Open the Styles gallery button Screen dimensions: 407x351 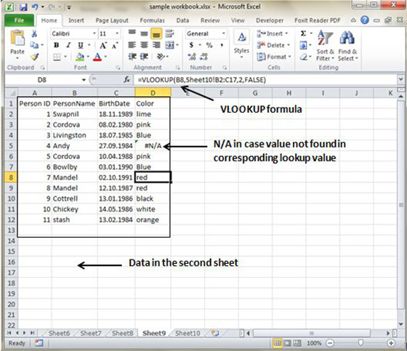coord(241,44)
